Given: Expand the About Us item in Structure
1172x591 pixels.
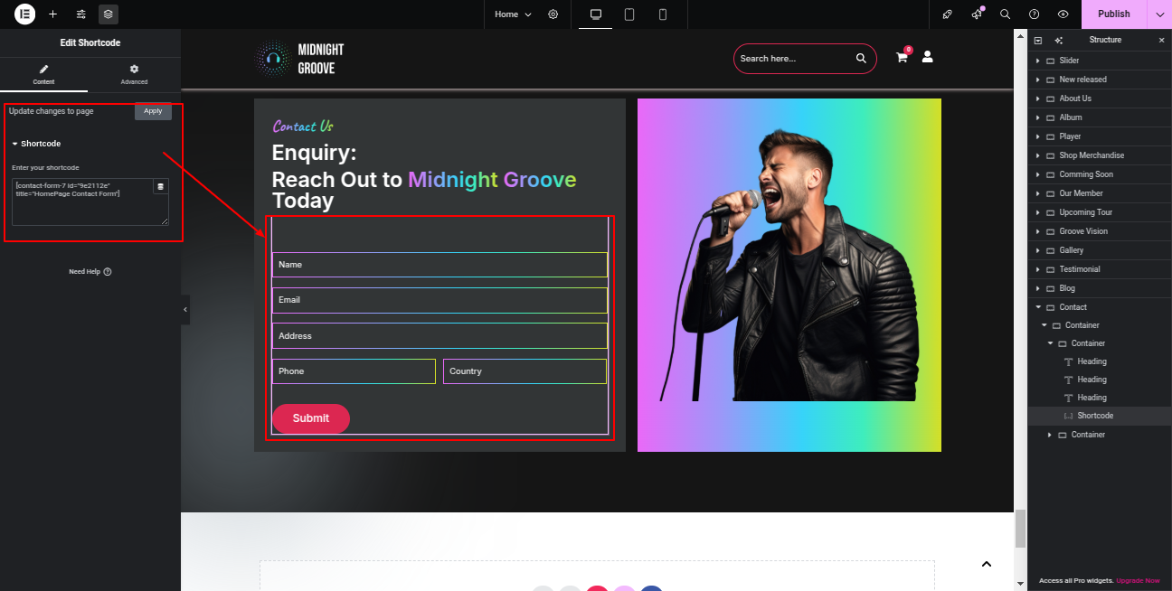Looking at the screenshot, I should tap(1038, 98).
